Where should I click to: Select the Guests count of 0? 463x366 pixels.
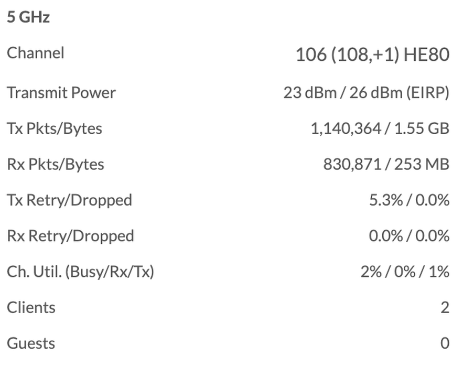coord(445,343)
